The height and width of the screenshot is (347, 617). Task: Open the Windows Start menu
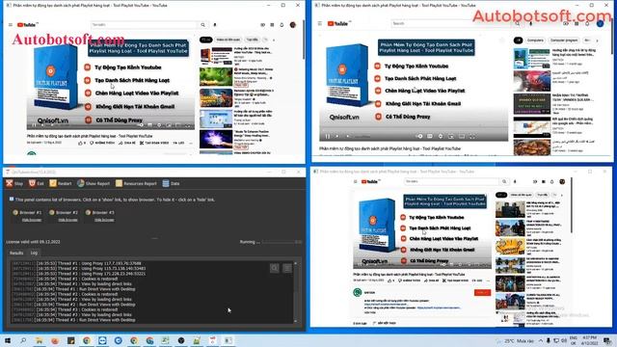point(8,340)
